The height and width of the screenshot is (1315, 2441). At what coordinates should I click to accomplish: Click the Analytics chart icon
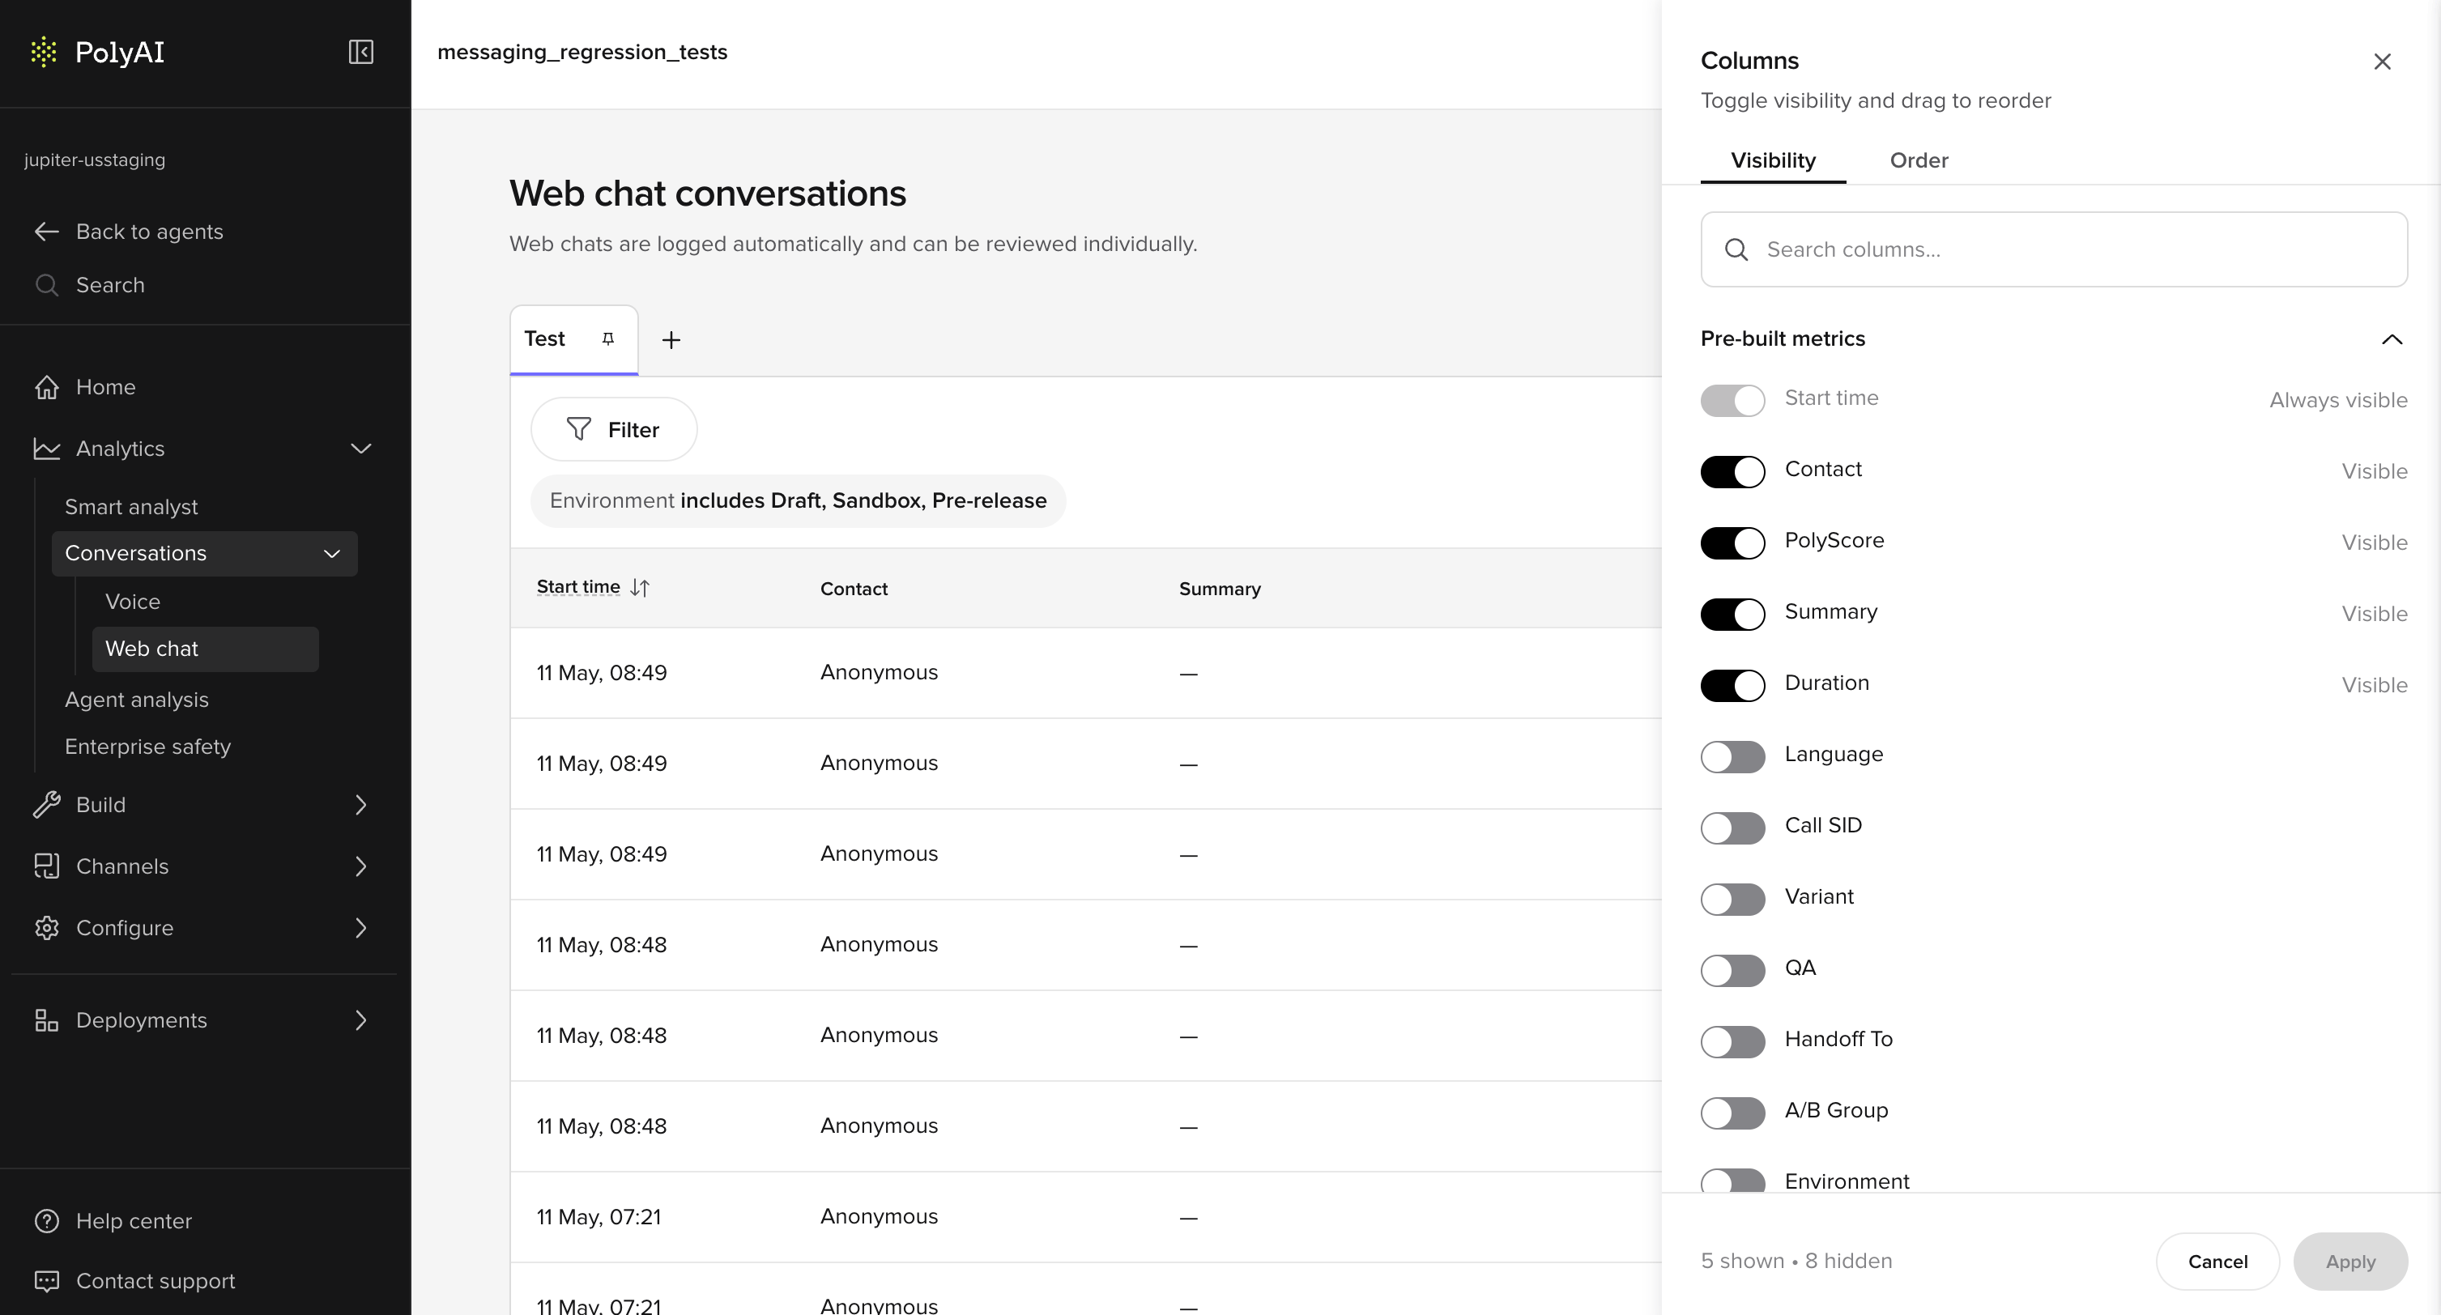click(46, 449)
